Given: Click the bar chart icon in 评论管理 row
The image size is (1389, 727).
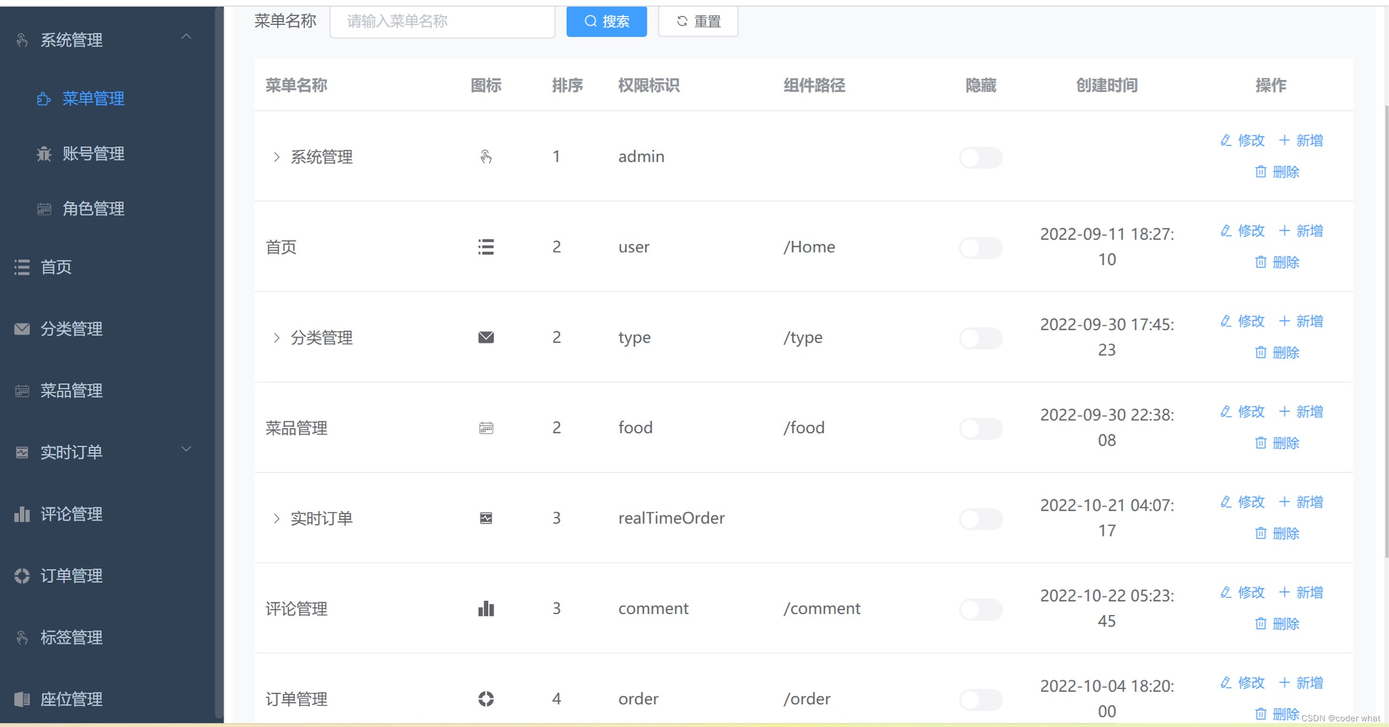Looking at the screenshot, I should point(486,608).
